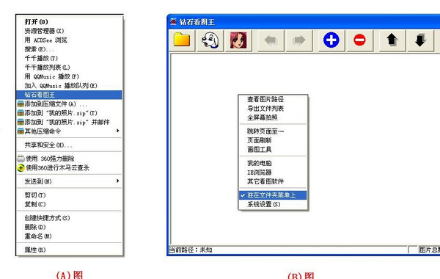The height and width of the screenshot is (279, 440).
Task: Select 重命名(M) entry
Action: click(x=70, y=236)
